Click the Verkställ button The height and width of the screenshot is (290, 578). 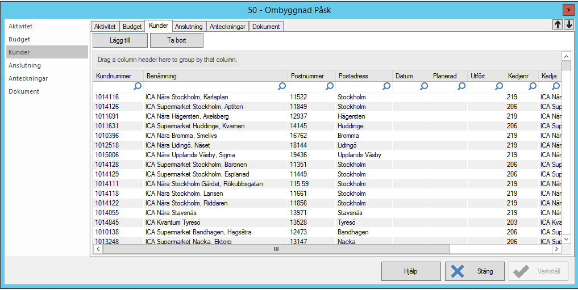click(x=539, y=271)
